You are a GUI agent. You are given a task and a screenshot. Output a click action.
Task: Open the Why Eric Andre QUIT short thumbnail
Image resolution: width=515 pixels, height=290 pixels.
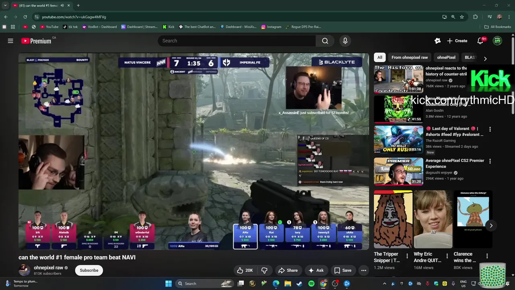(x=433, y=219)
